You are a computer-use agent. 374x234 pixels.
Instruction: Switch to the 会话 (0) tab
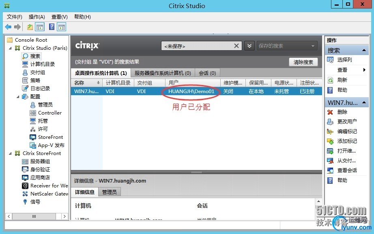pyautogui.click(x=207, y=73)
